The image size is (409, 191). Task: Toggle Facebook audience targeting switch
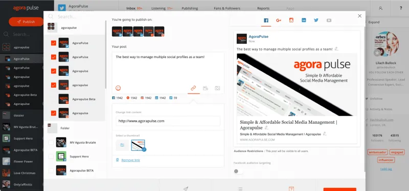coord(238,171)
